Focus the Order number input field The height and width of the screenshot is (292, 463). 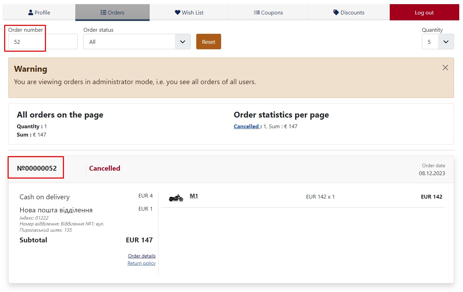[x=43, y=42]
